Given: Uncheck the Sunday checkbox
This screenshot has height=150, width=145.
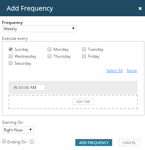Looking at the screenshot, I should click(x=11, y=49).
